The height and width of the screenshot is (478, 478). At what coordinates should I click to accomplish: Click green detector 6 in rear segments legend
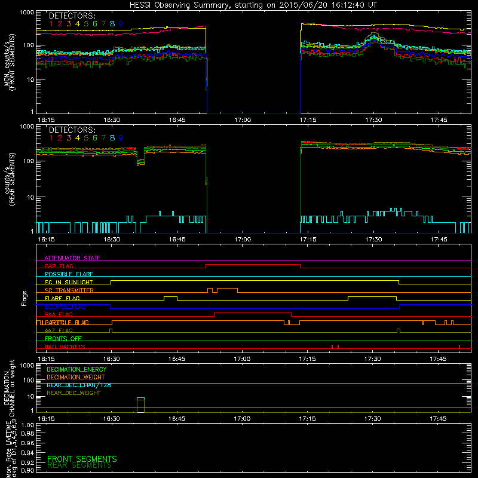point(95,138)
